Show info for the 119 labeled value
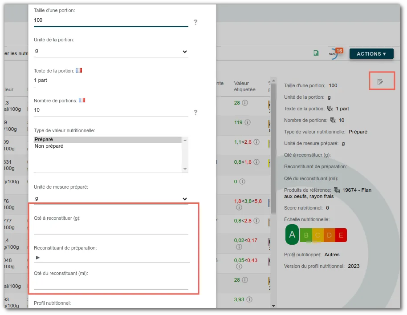 pyautogui.click(x=248, y=122)
